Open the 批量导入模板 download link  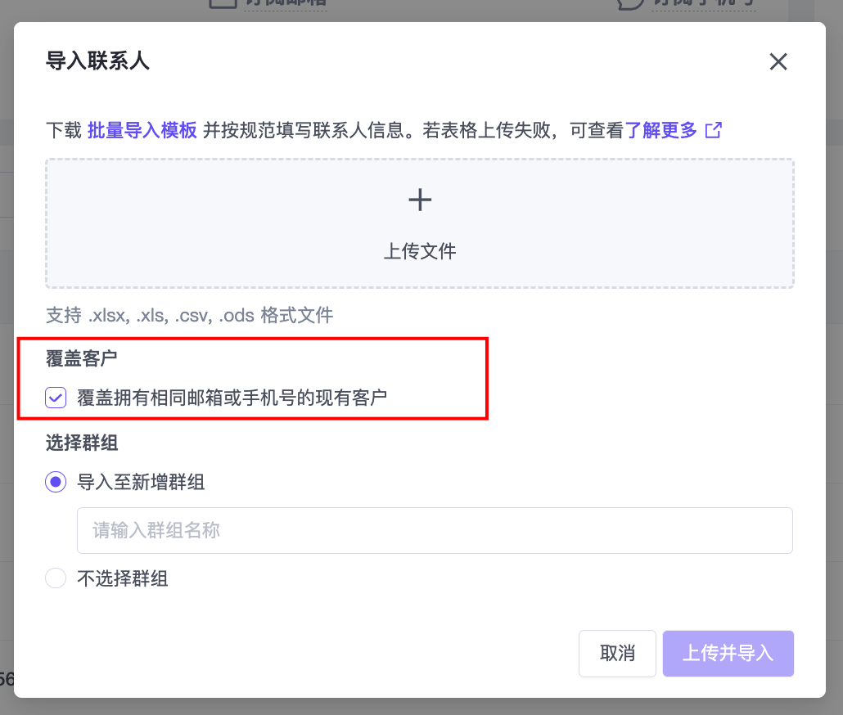[142, 130]
